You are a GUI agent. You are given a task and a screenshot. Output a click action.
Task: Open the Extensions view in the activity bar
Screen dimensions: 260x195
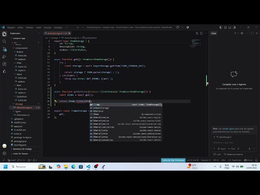point(4,64)
